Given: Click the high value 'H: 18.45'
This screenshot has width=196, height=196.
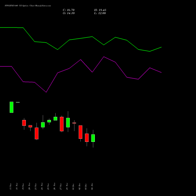Looking at the screenshot, I should pos(100,10).
